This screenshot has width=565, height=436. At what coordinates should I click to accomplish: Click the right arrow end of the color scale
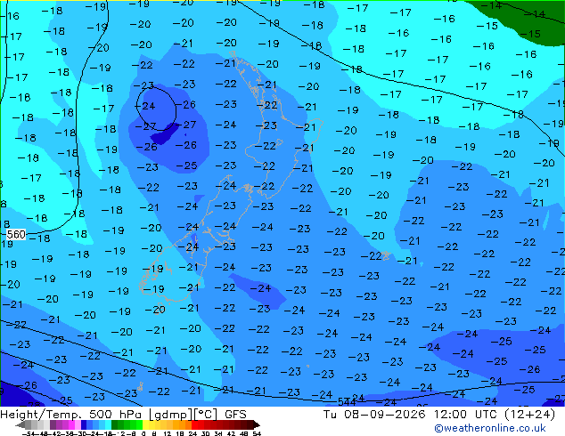(257, 424)
